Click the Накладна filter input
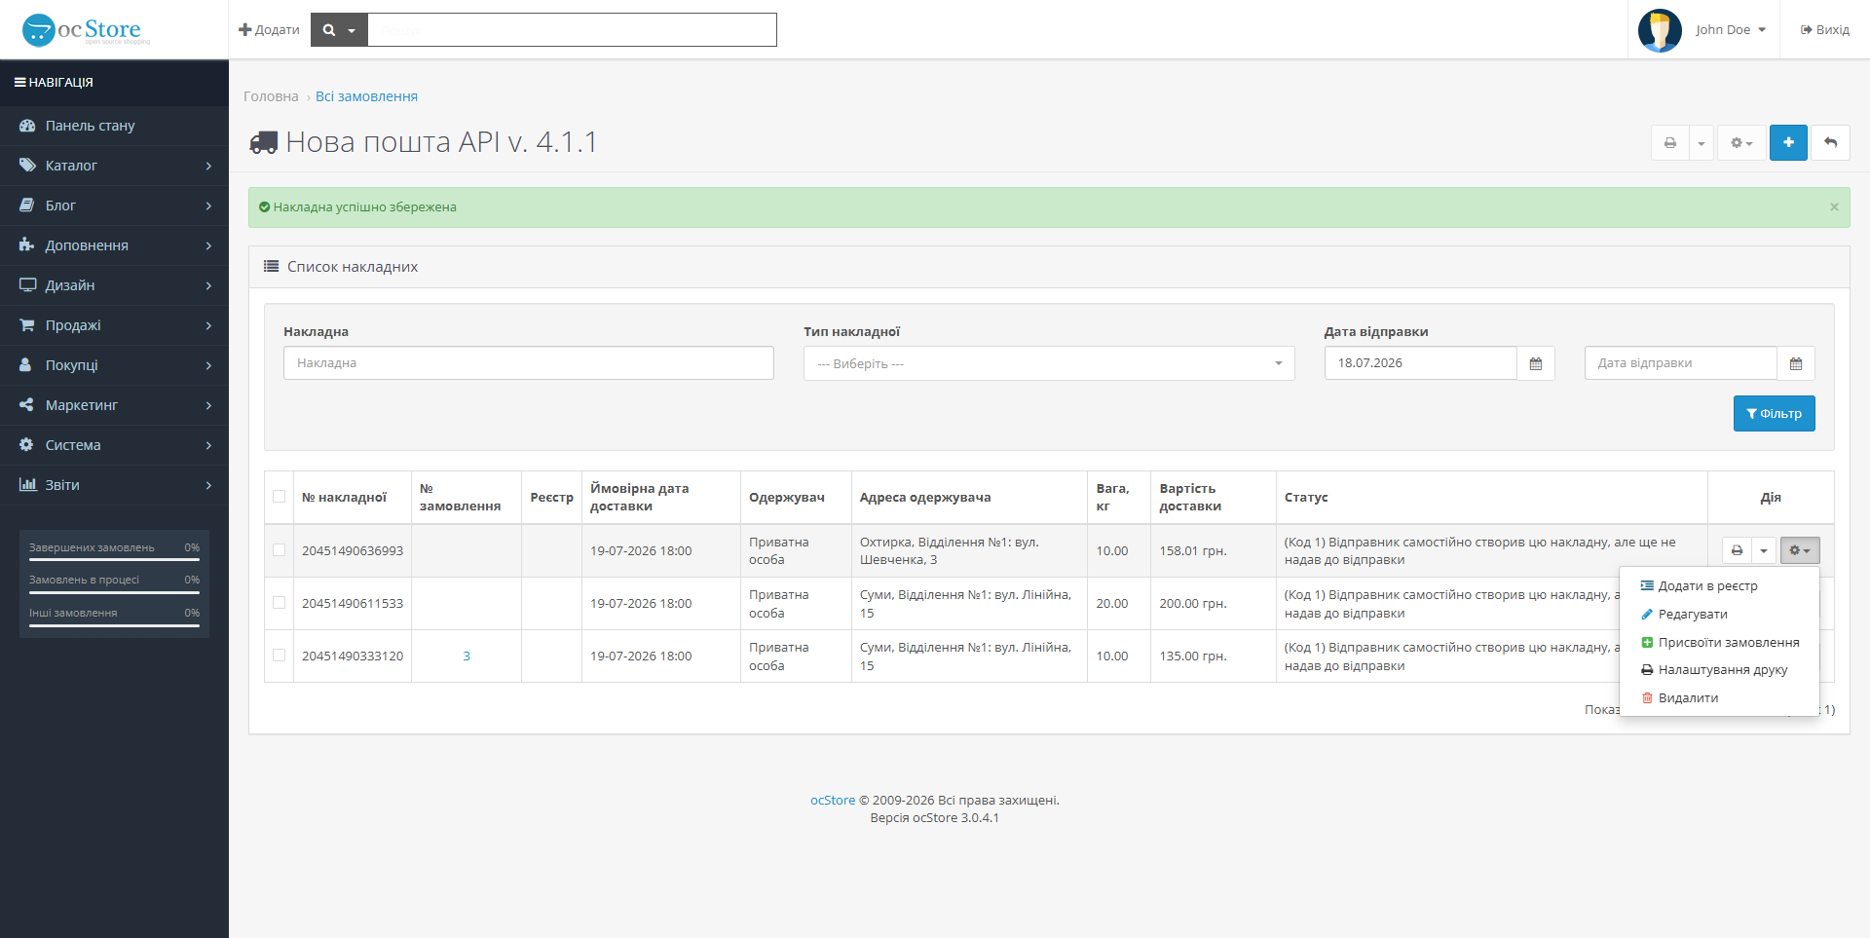Viewport: 1870px width, 938px height. pyautogui.click(x=529, y=363)
